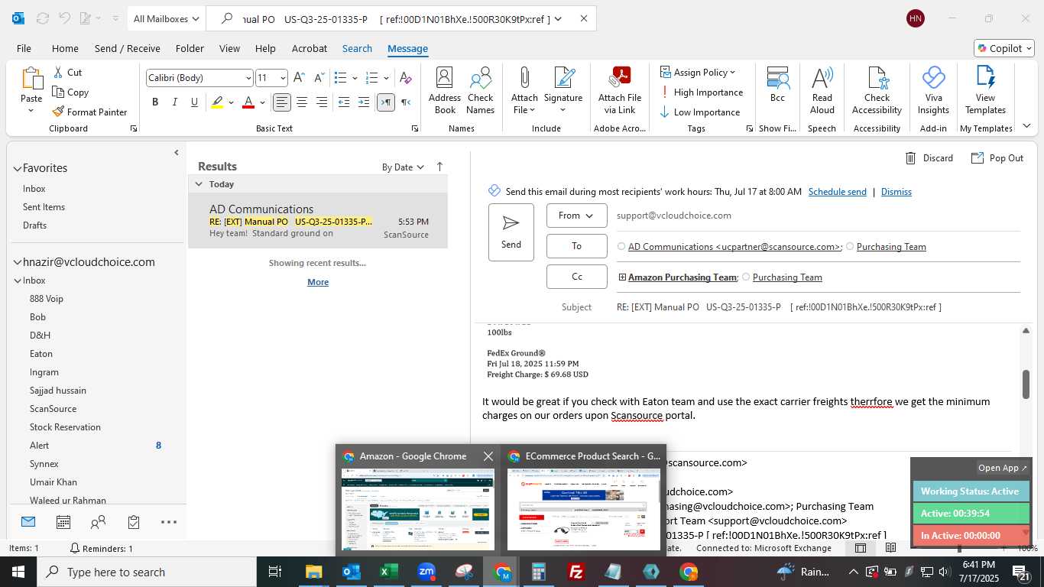This screenshot has height=587, width=1044.
Task: Switch to the Send / Receive tab
Action: pyautogui.click(x=128, y=48)
